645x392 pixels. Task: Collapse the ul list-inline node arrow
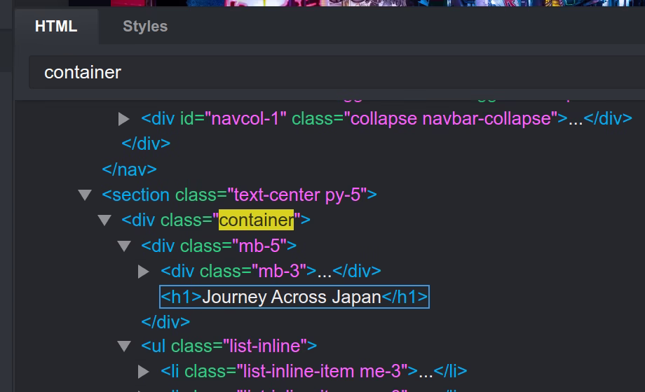[125, 346]
